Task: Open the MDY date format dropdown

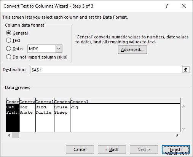Action: pyautogui.click(x=45, y=49)
